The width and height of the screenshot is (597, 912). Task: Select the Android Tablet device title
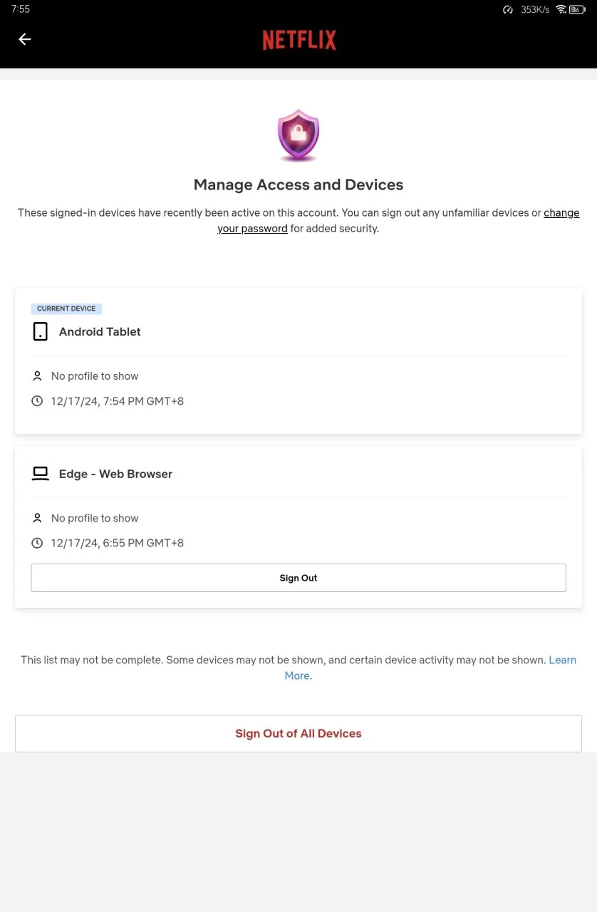click(100, 331)
